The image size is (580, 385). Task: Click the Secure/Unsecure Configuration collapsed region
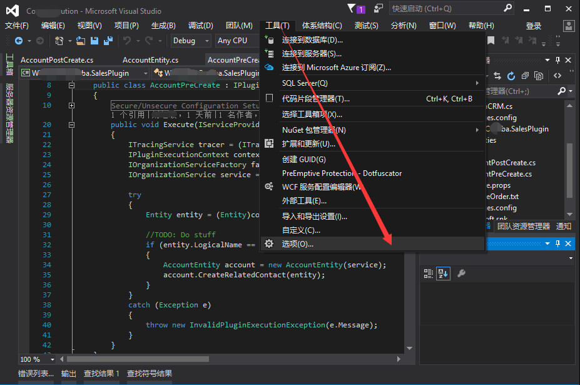tap(185, 106)
